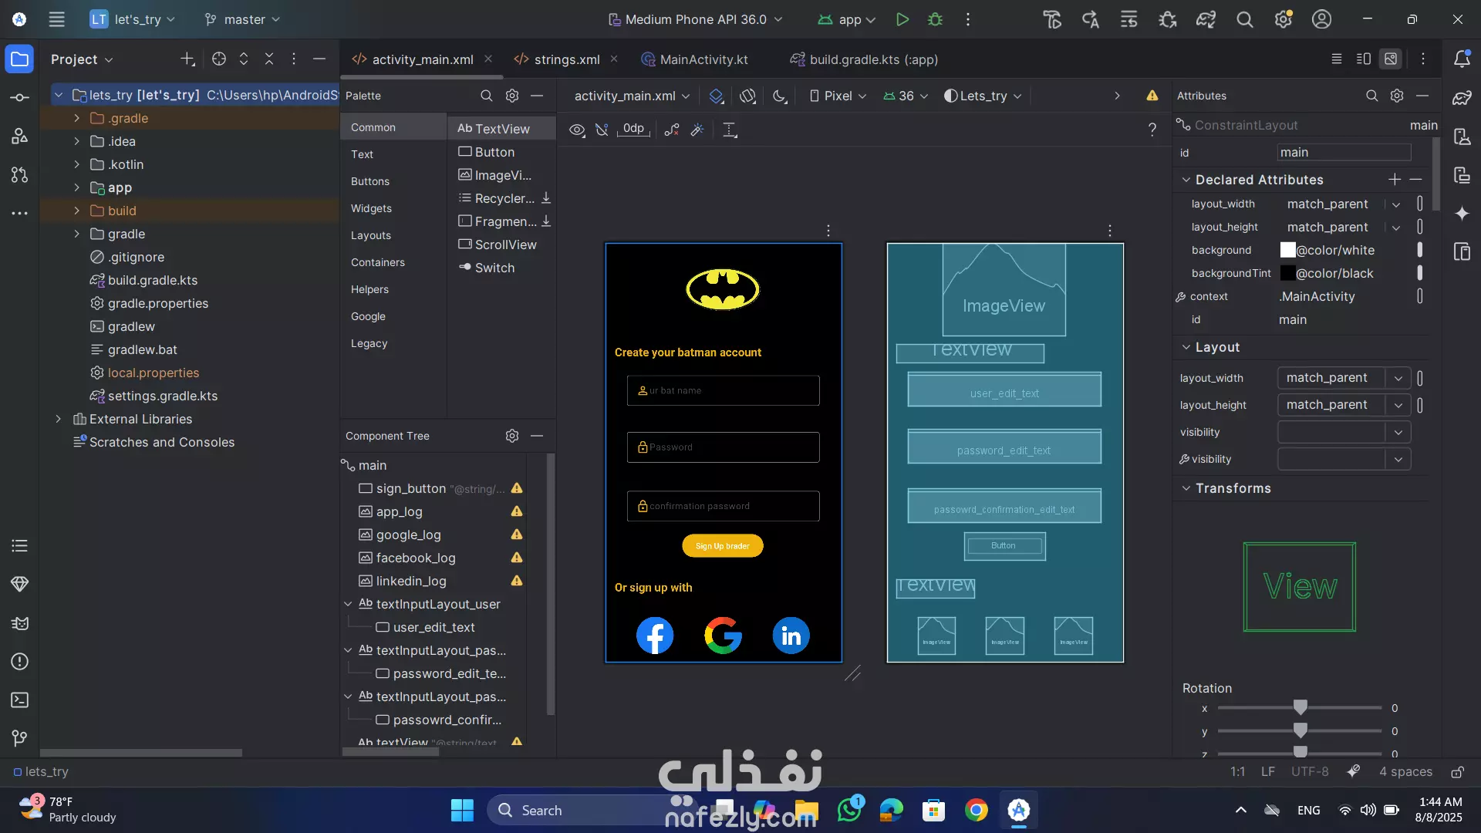Open the Terminal tool window

pyautogui.click(x=19, y=700)
